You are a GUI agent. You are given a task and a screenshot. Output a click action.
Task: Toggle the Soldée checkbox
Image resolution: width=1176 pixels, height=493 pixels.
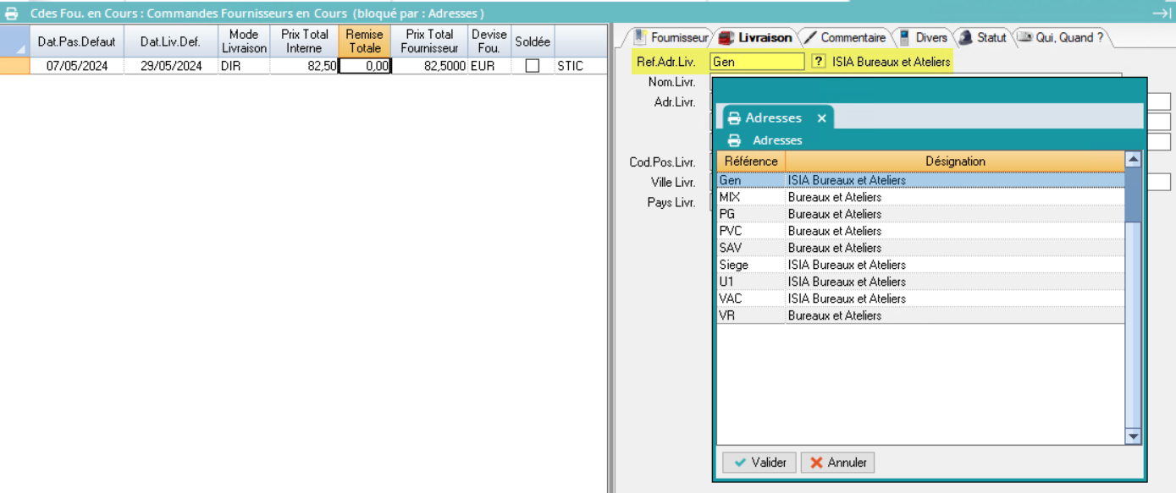[533, 66]
